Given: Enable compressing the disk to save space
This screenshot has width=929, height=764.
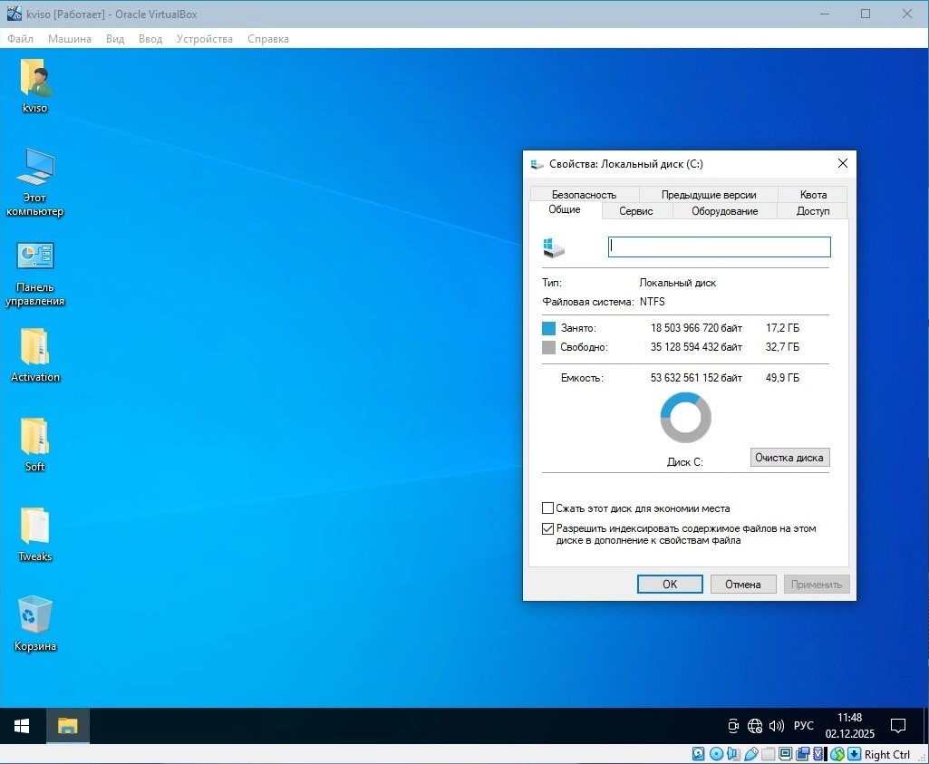Looking at the screenshot, I should point(548,508).
